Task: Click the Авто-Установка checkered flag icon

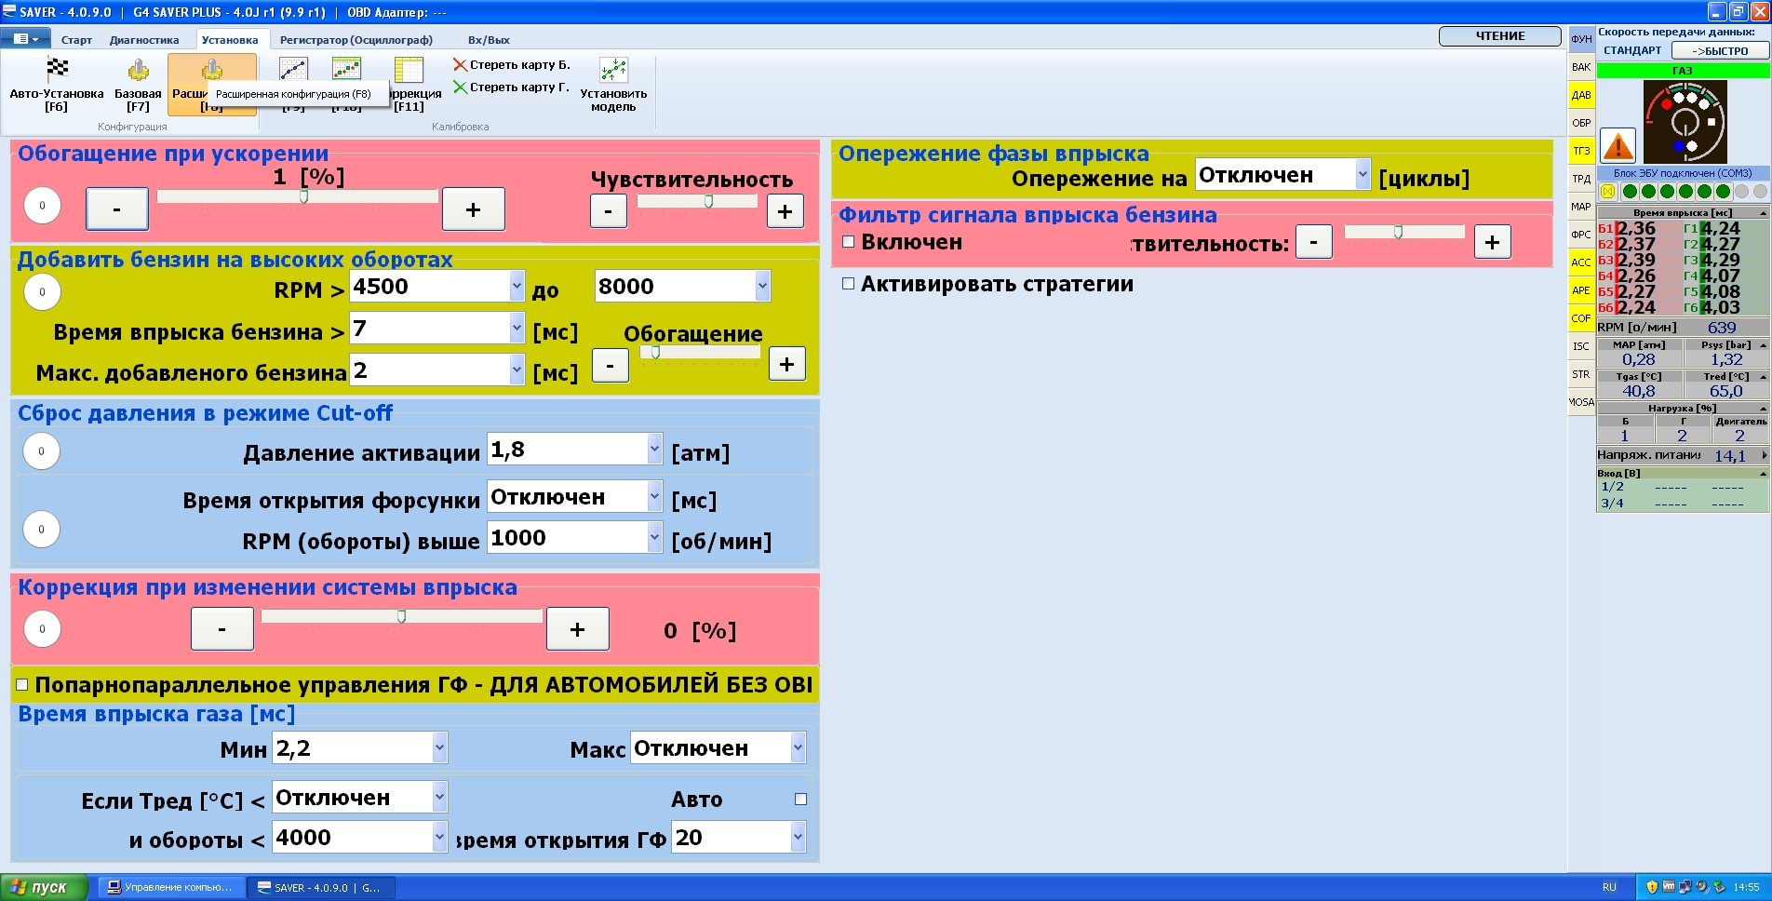Action: (x=57, y=70)
